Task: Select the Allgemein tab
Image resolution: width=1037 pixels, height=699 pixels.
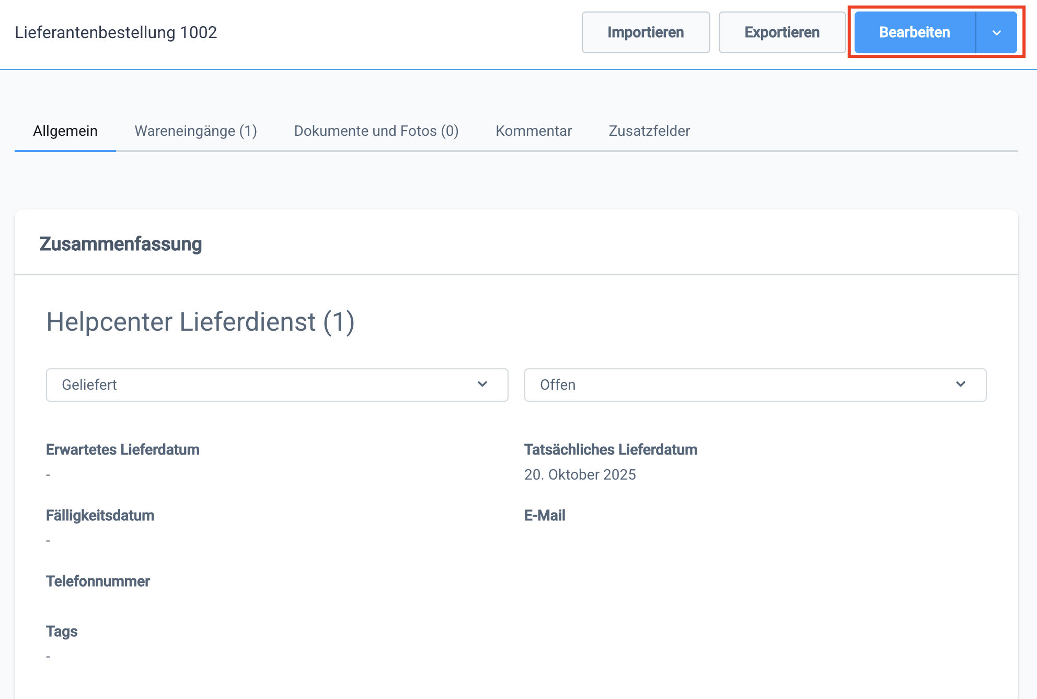Action: click(x=65, y=131)
